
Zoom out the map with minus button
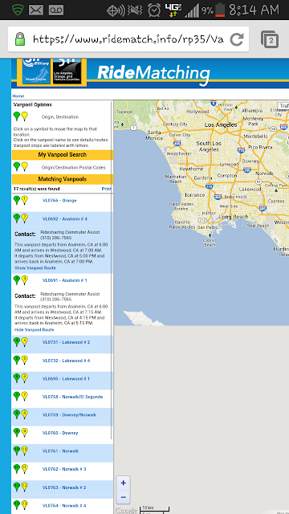[x=123, y=497]
